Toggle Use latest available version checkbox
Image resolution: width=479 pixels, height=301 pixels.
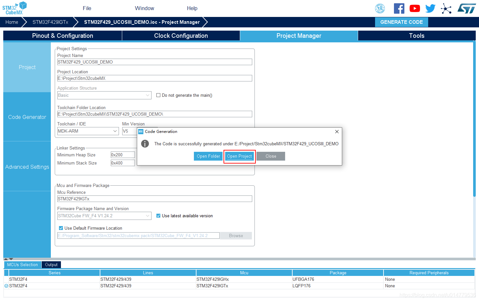[158, 216]
